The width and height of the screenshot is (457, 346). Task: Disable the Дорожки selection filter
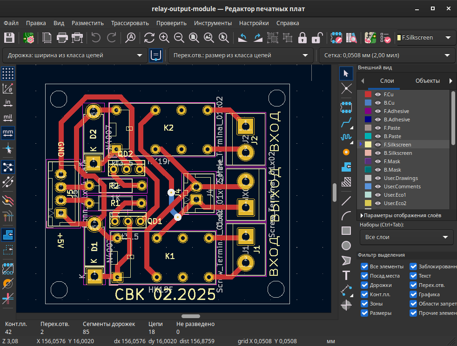point(364,285)
